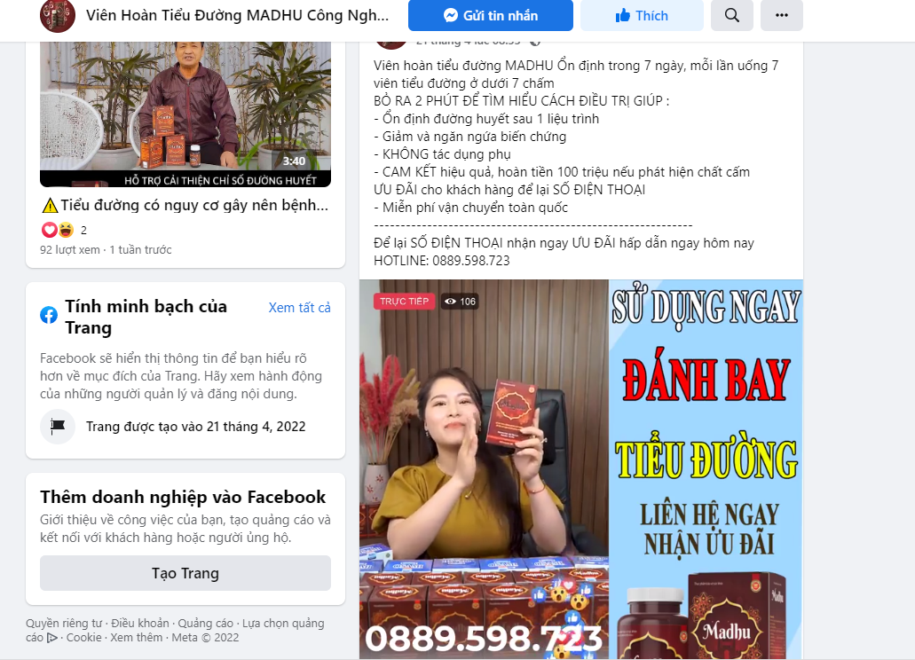The height and width of the screenshot is (660, 915).
Task: Click heading 'Thêm doanh nghiệp vào Facebook'
Action: pyautogui.click(x=183, y=497)
